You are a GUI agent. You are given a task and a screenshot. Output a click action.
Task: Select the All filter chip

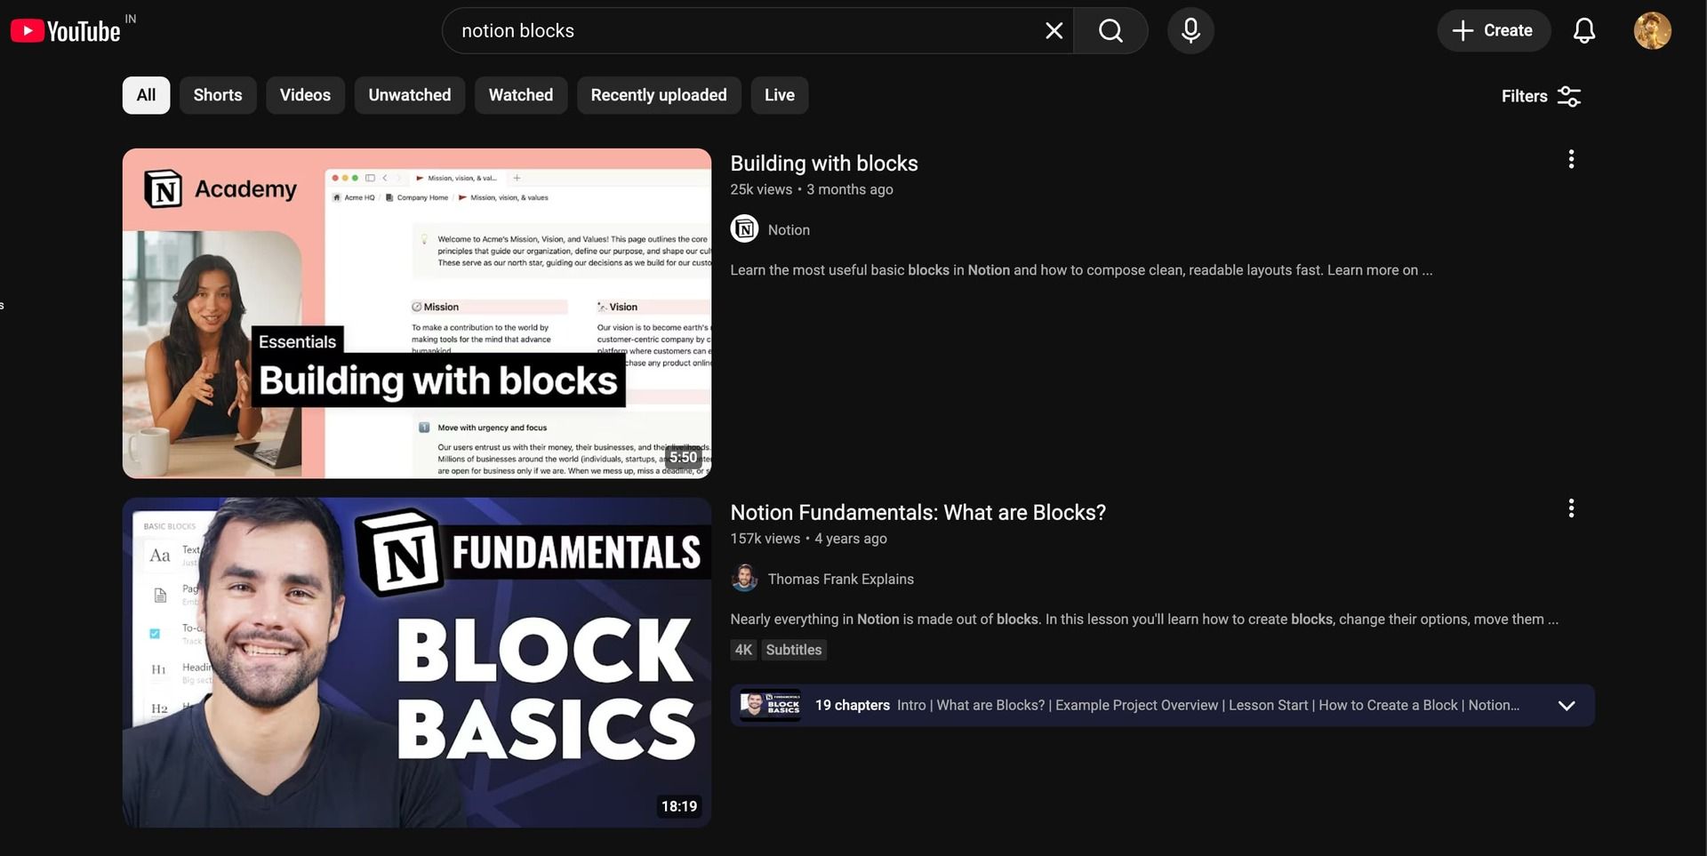click(x=147, y=95)
